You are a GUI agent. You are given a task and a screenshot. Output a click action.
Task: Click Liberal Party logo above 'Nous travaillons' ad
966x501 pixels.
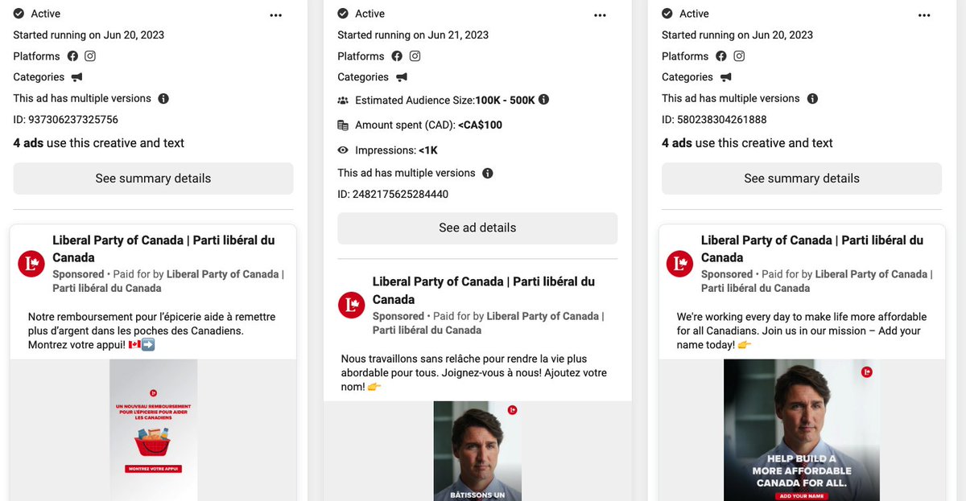point(352,305)
